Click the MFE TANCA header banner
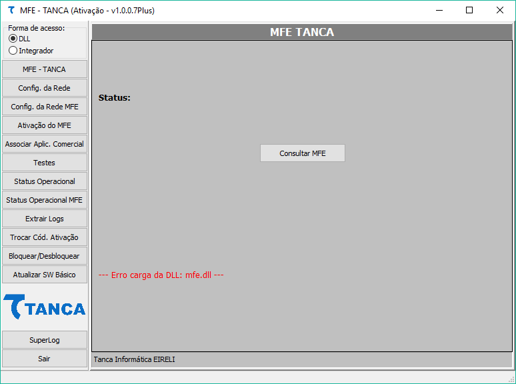This screenshot has height=384, width=516. tap(302, 32)
